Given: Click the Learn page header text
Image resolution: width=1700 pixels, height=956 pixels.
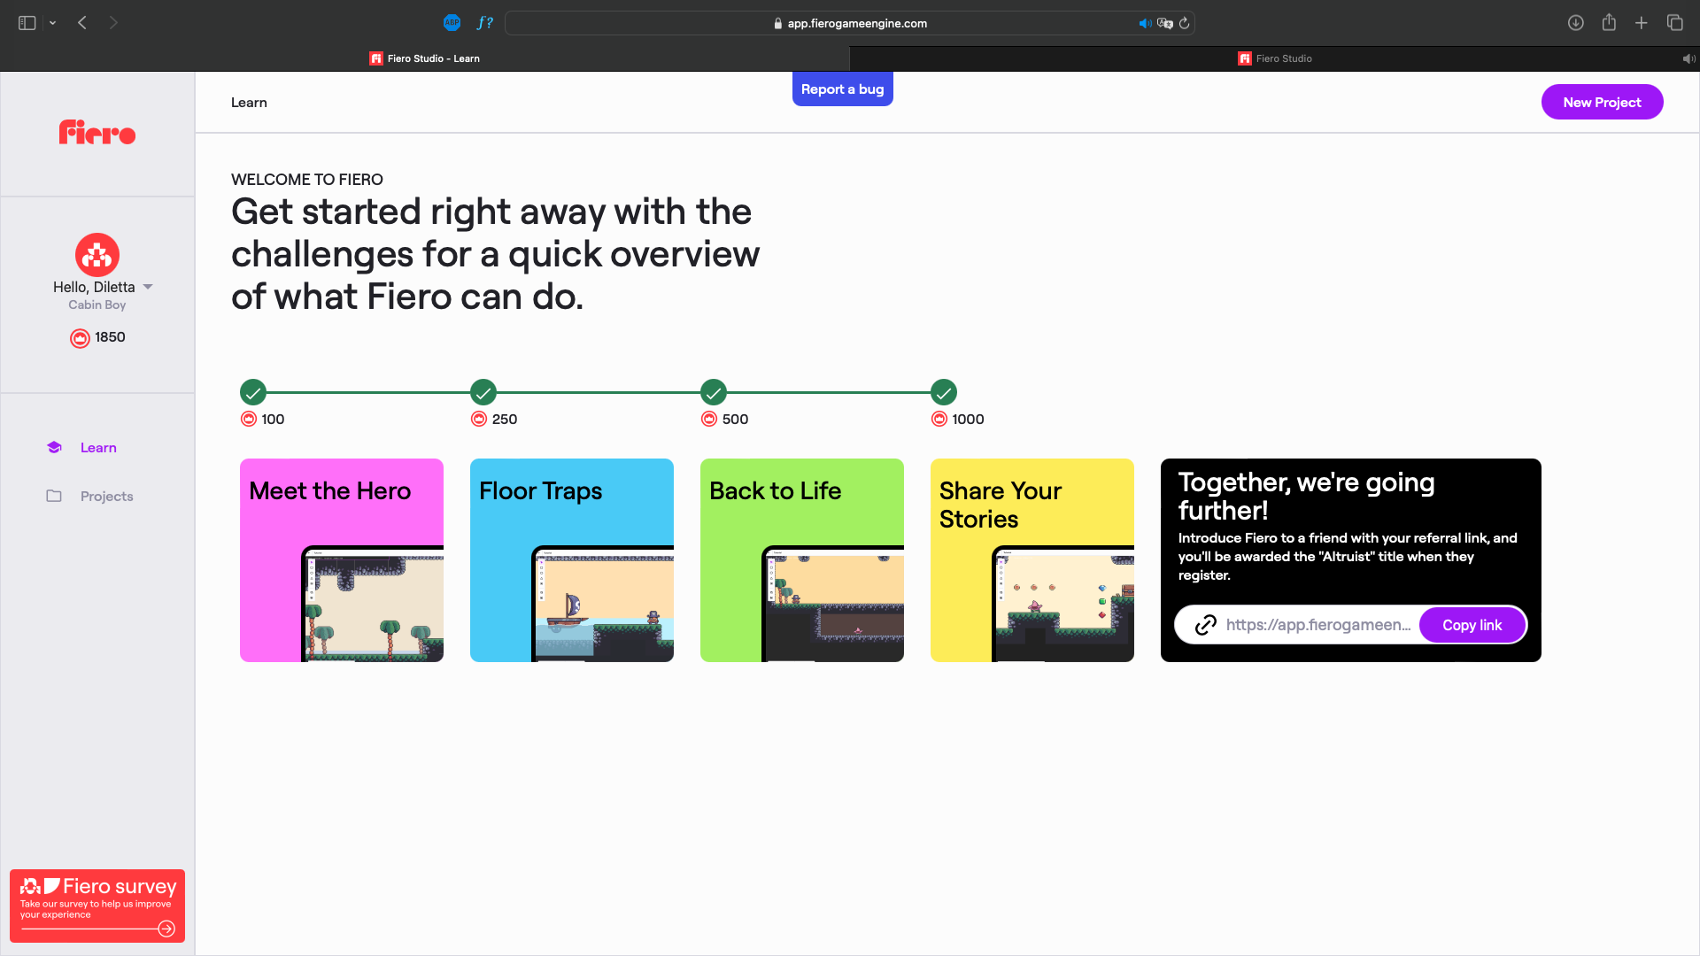Looking at the screenshot, I should point(249,103).
